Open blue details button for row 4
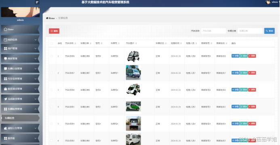This screenshot has width=280, height=145. [x=236, y=107]
